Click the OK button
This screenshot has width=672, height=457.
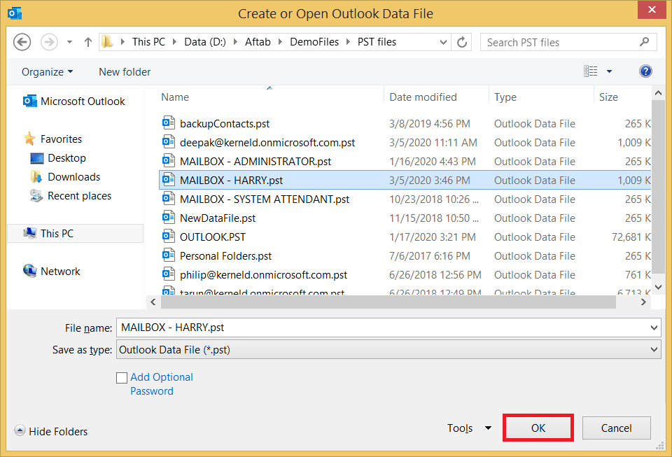[538, 428]
